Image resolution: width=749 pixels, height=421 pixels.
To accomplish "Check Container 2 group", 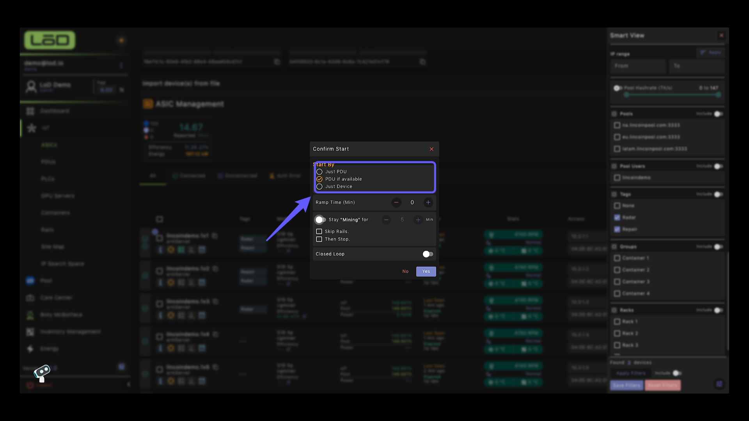I will (x=617, y=270).
